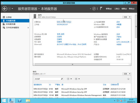Click the forward navigation arrow
140x103 pixels.
[x=9, y=9]
